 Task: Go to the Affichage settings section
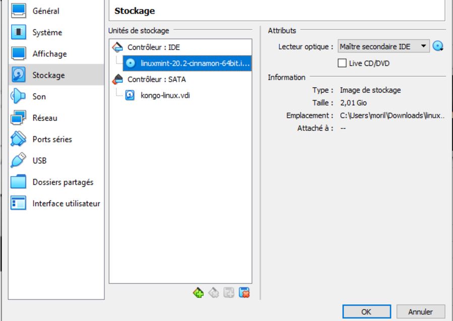[49, 54]
